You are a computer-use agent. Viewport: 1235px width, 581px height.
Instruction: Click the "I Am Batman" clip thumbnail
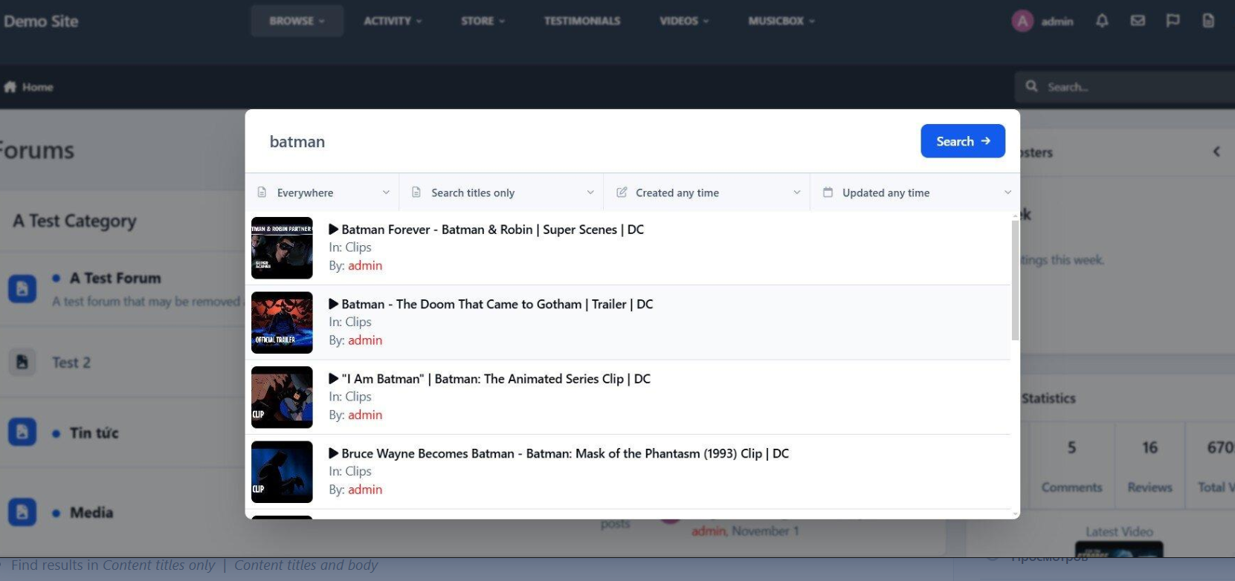pos(282,397)
